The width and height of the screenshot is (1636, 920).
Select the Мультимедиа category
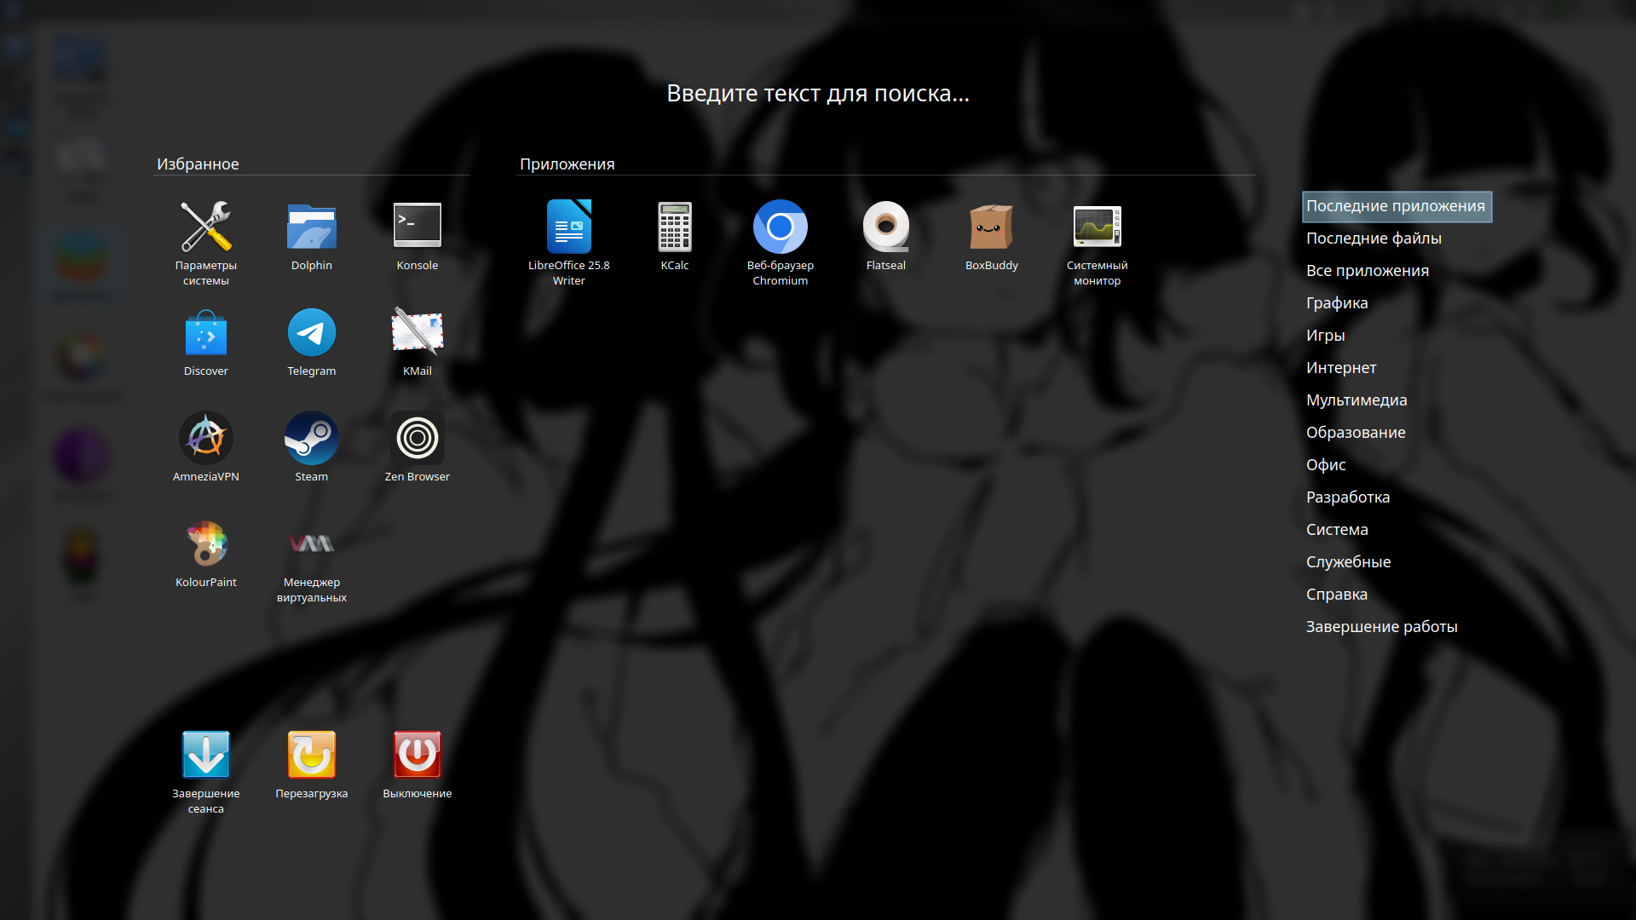(1356, 400)
